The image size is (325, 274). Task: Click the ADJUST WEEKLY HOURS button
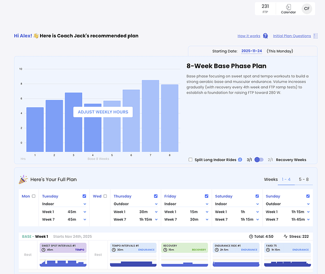point(103,112)
